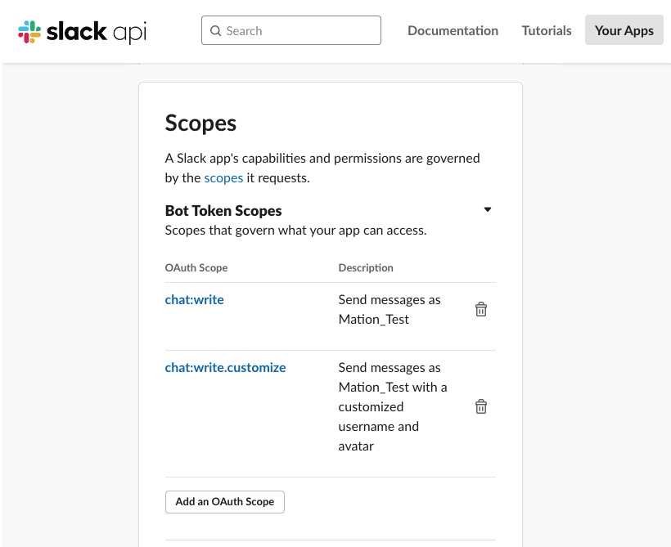Open the chat:write scope link
671x547 pixels.
(x=194, y=299)
